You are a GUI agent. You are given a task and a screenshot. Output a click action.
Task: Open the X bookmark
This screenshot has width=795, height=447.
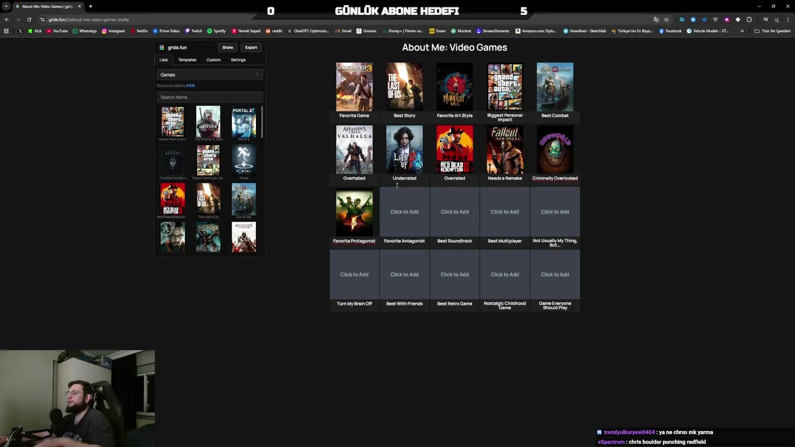(20, 31)
